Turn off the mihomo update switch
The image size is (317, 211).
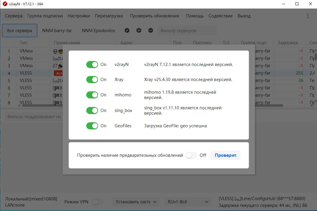tap(92, 95)
